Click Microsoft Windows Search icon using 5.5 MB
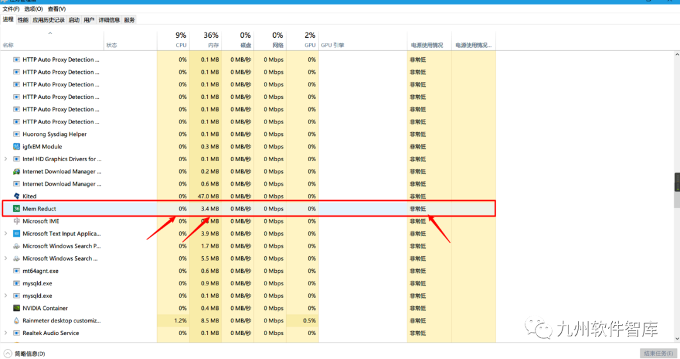 (x=16, y=258)
